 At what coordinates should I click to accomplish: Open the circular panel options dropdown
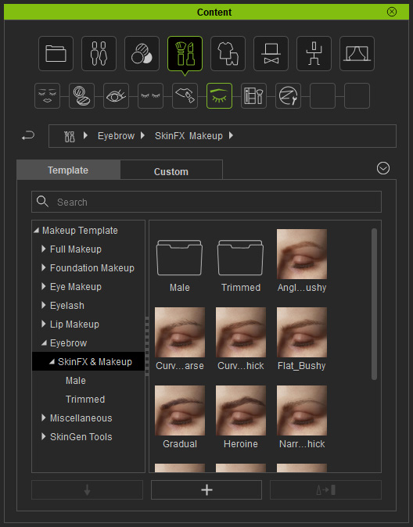click(x=383, y=168)
